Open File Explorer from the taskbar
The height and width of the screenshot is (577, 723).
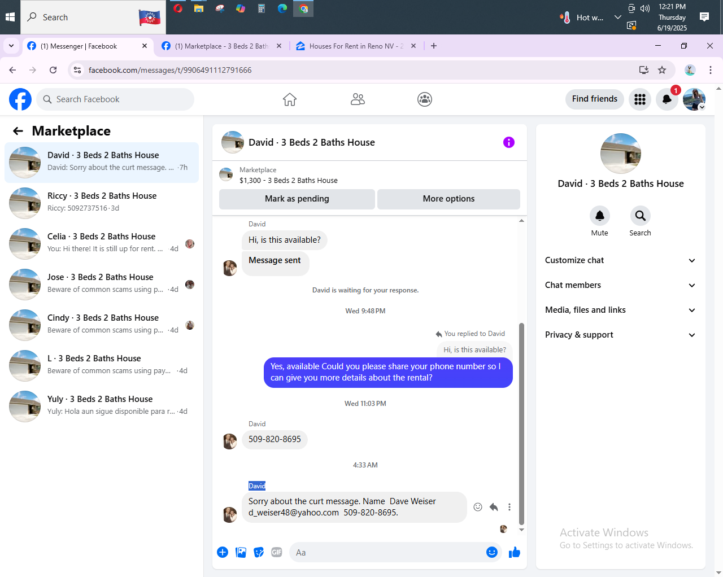tap(199, 8)
